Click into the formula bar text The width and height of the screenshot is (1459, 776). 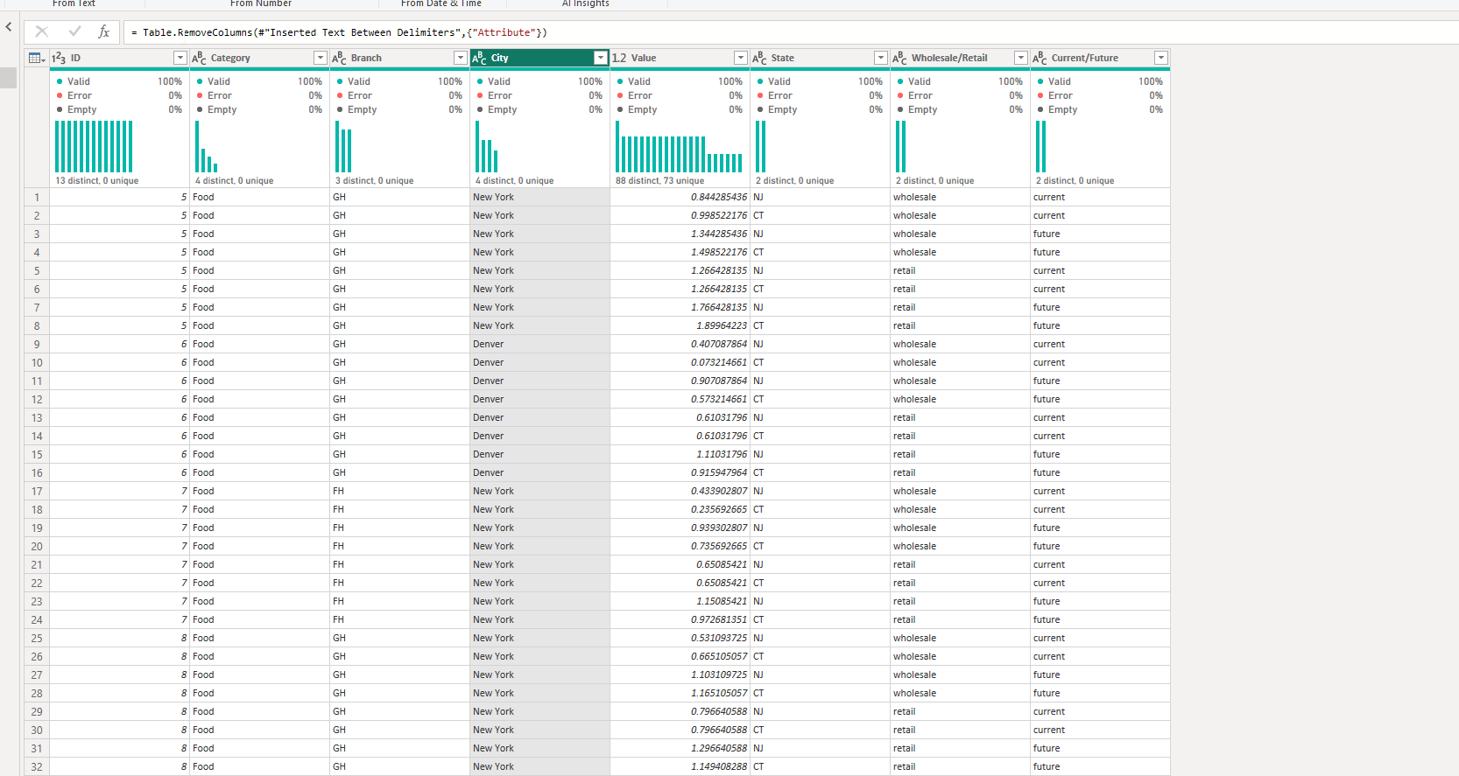point(340,32)
